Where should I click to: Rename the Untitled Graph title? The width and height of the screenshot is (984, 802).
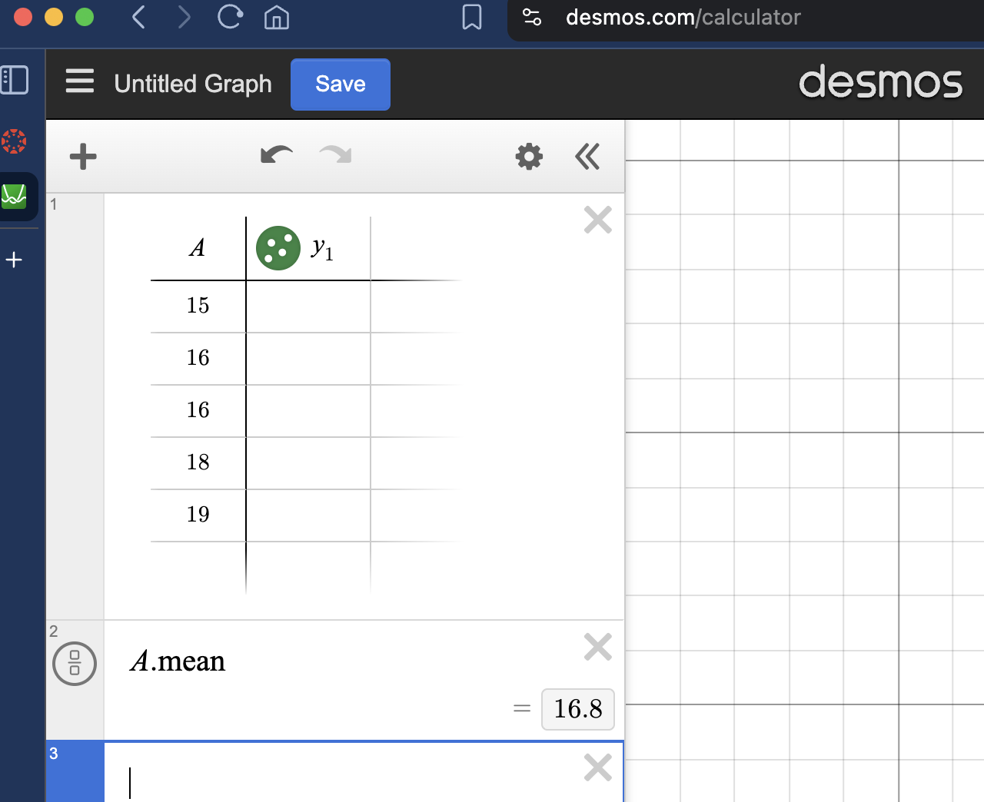pyautogui.click(x=193, y=84)
